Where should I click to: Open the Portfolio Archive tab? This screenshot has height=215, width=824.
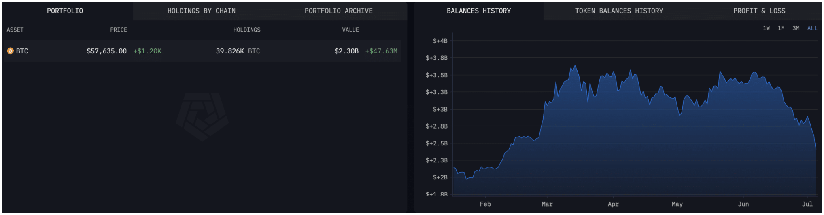338,11
